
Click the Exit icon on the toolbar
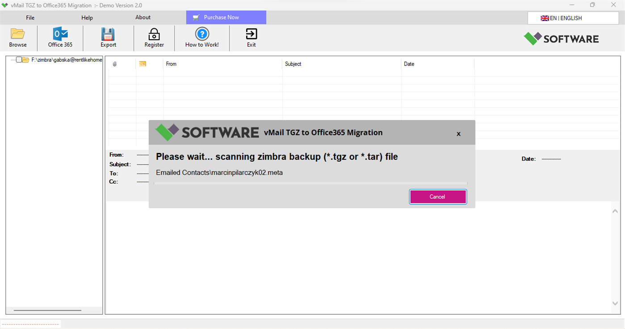[x=251, y=32]
